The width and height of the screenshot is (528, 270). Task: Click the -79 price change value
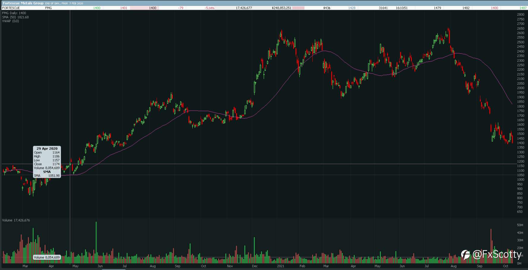[x=180, y=8]
